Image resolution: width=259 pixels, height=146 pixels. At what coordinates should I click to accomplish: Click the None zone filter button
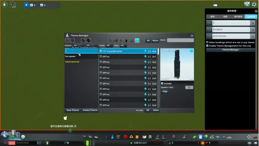pos(155,41)
